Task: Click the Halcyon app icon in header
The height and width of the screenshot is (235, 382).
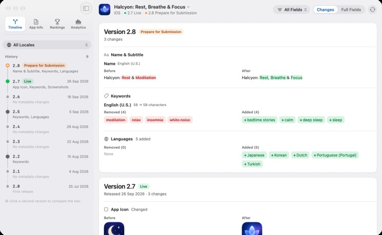Action: tap(105, 9)
